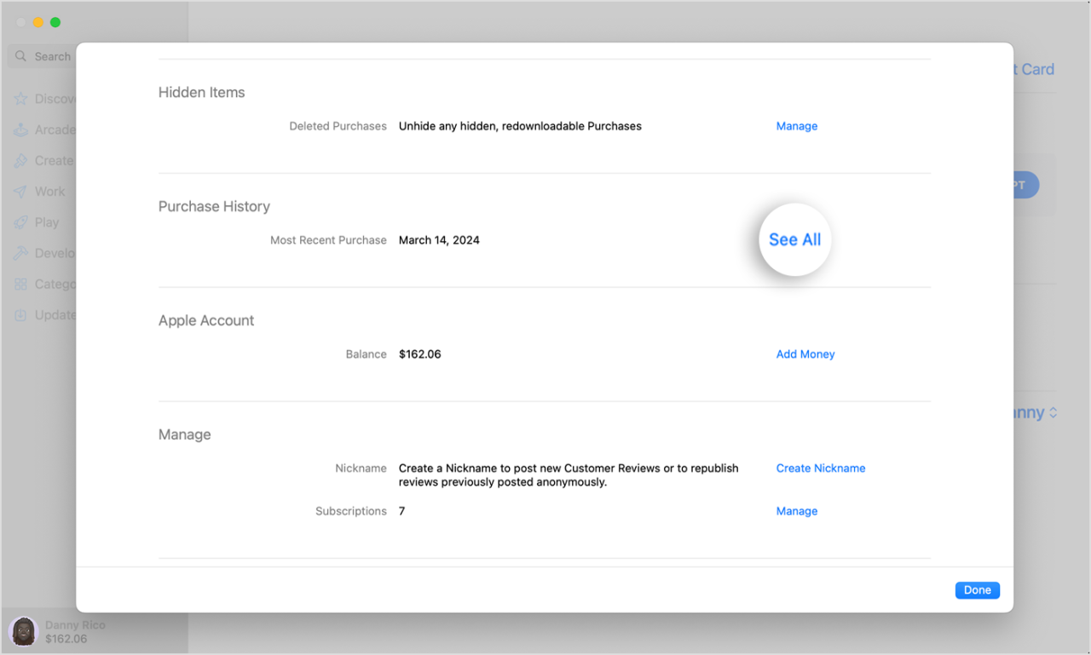Viewport: 1091px width, 655px height.
Task: Click Danny Rico's avatar at bottom of sidebar
Action: (x=23, y=631)
